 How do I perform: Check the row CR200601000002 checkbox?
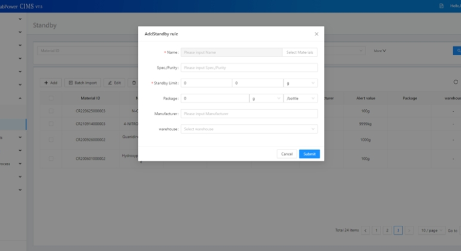(51, 159)
